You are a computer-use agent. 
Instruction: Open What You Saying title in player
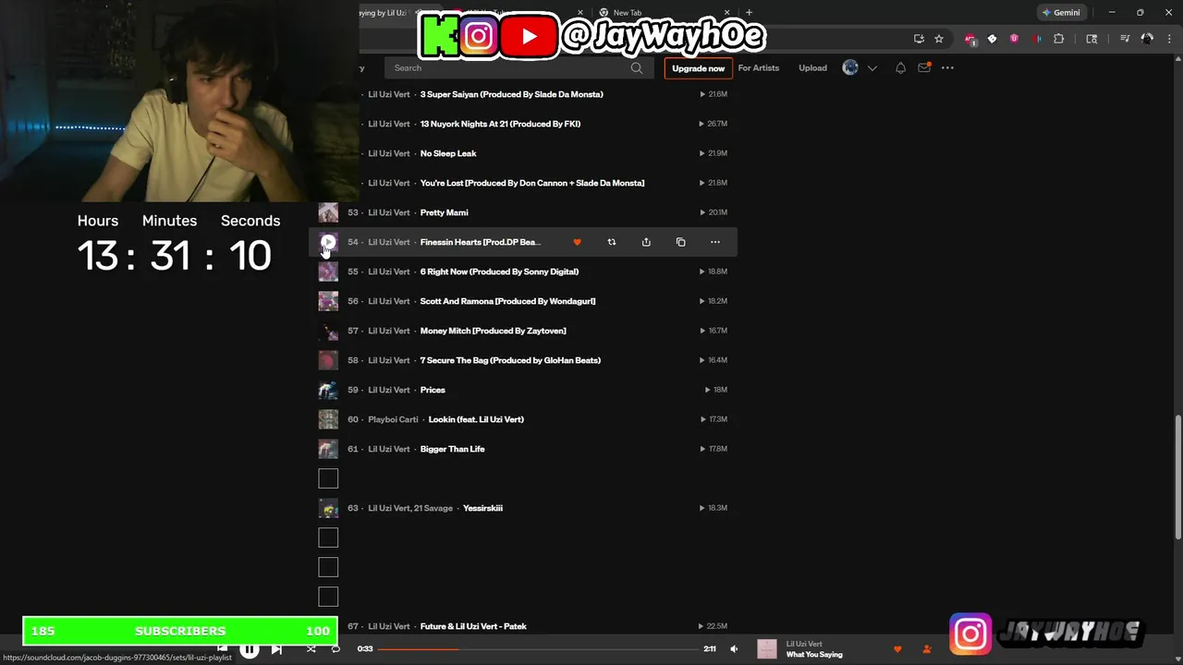pyautogui.click(x=814, y=655)
